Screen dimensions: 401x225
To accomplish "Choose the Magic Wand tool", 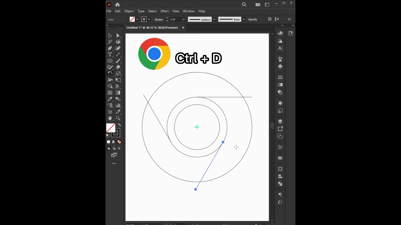I will tap(110, 42).
